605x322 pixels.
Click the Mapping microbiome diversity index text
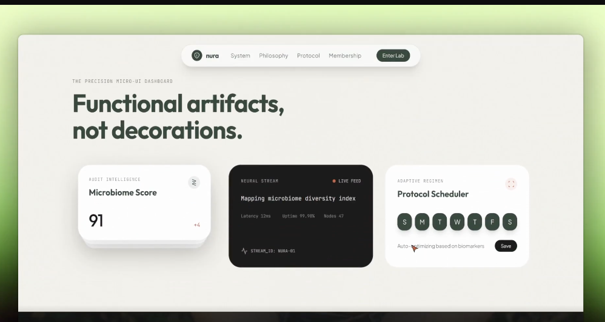point(298,199)
